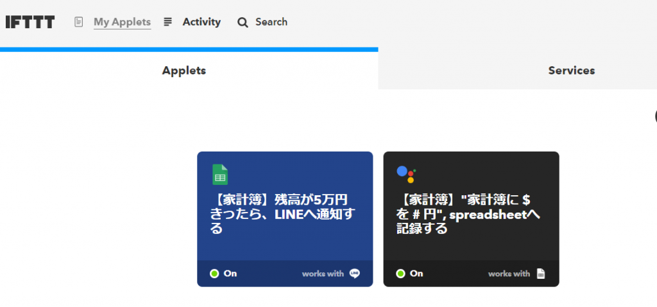657x307 pixels.
Task: Open the 残高が5万円きったら LINE applet title
Action: 282,214
